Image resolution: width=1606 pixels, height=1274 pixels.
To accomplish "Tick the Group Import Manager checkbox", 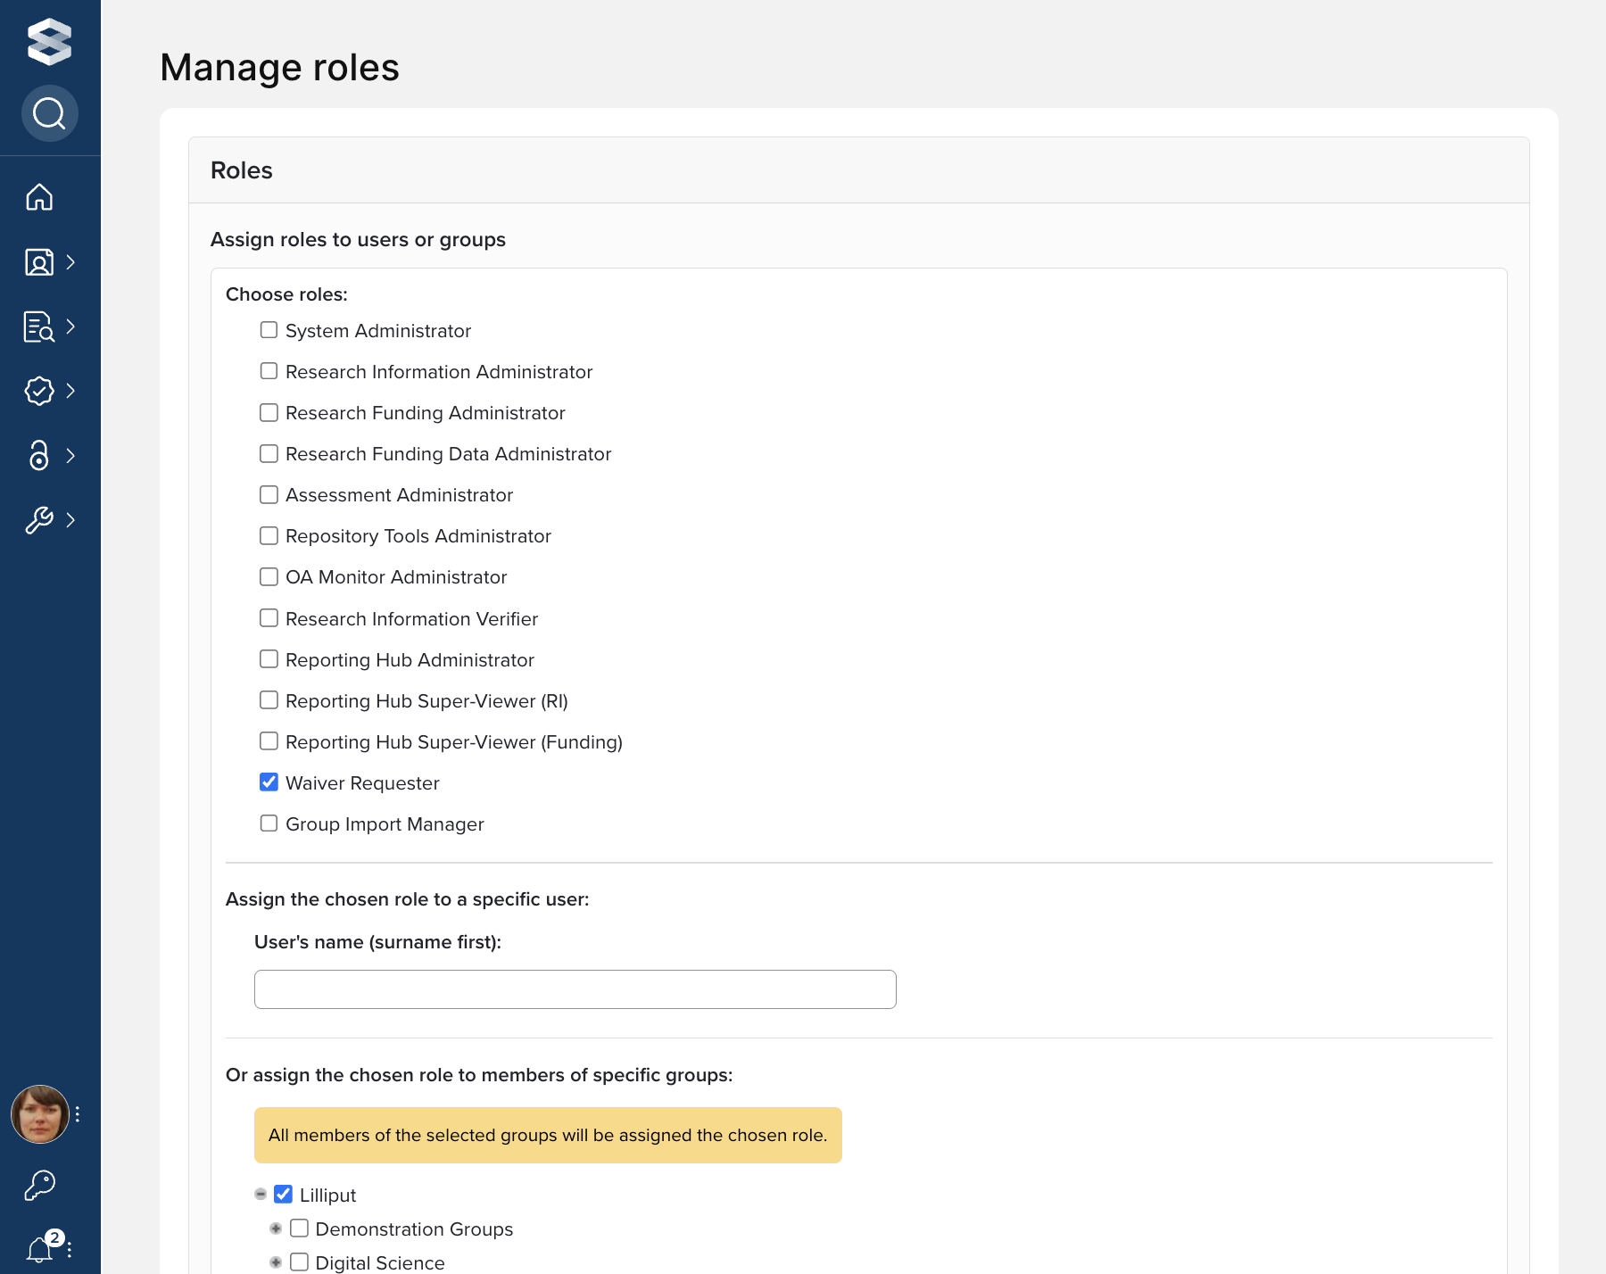I will [x=269, y=823].
